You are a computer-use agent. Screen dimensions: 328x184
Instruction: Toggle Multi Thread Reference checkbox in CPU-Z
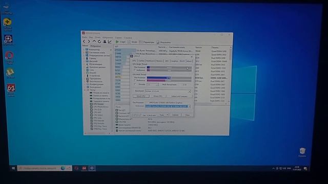(x=135, y=80)
